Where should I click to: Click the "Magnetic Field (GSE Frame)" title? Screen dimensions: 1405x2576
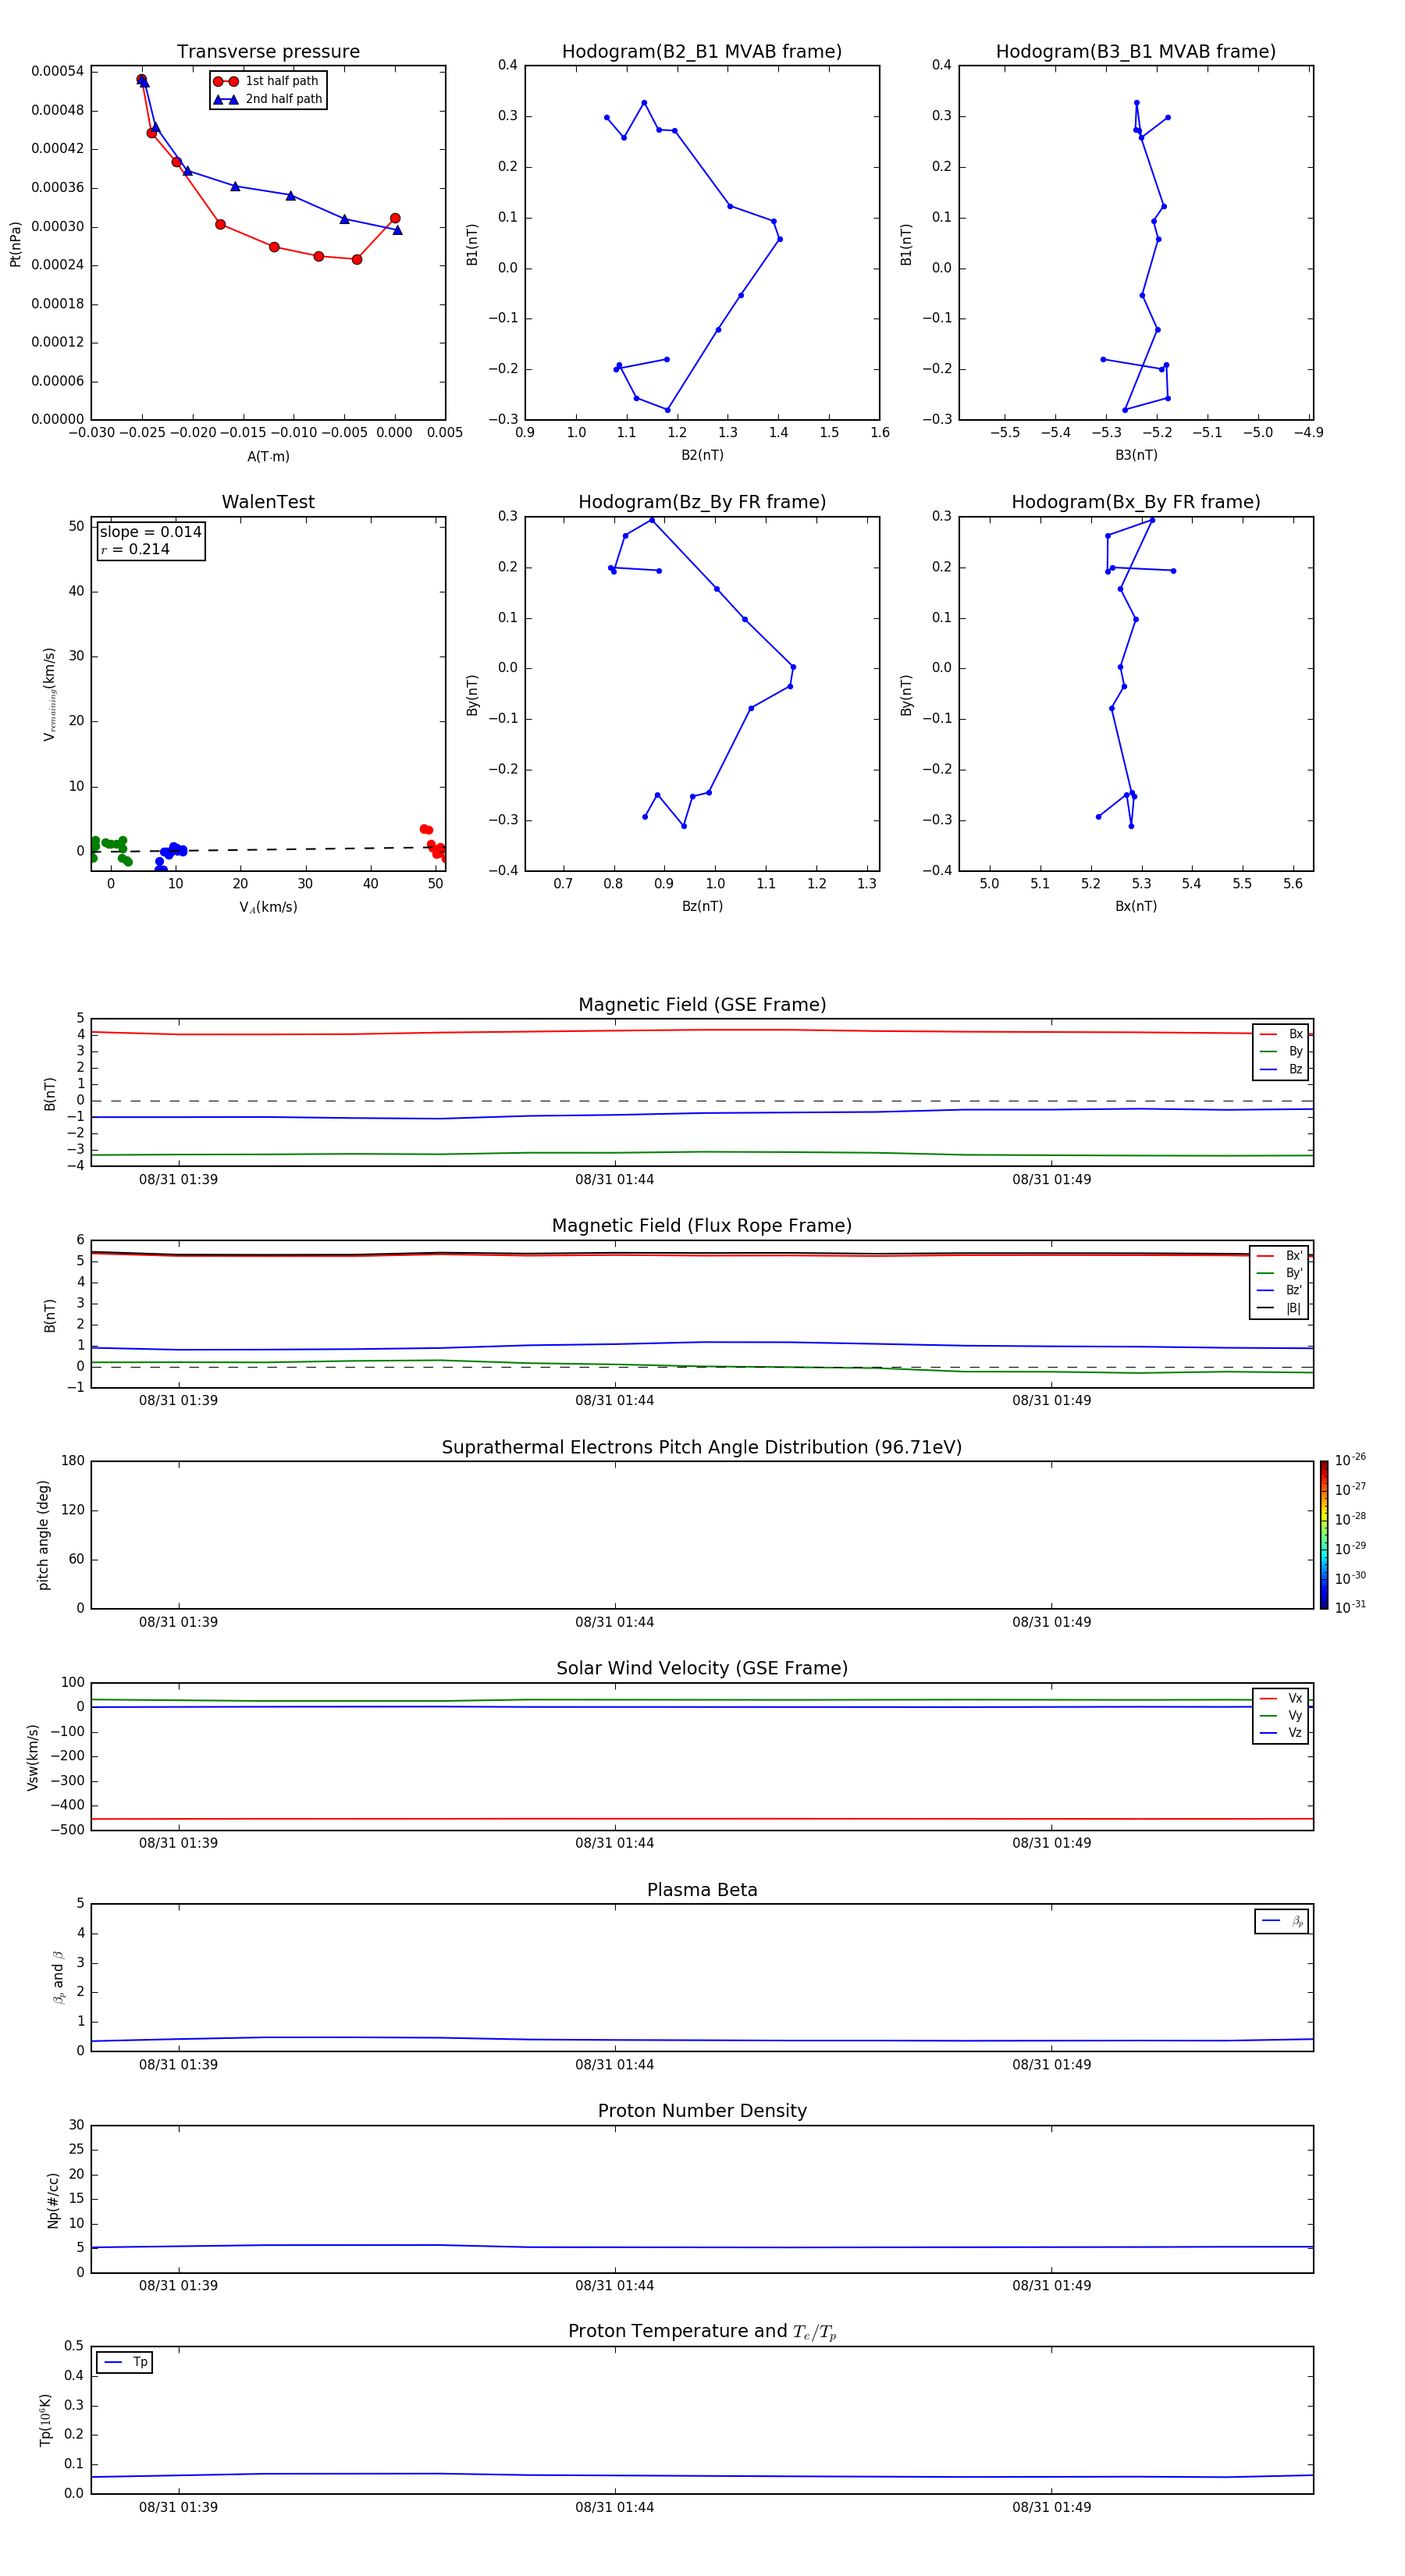point(702,1005)
